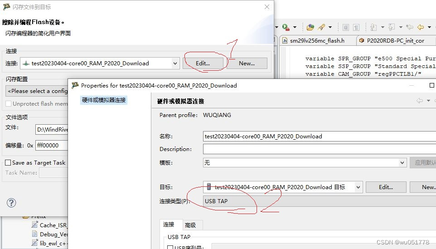Click the Description input field
This screenshot has width=436, height=249.
(320, 149)
